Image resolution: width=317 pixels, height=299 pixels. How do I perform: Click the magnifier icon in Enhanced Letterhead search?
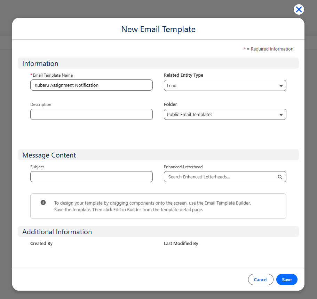[x=280, y=177]
